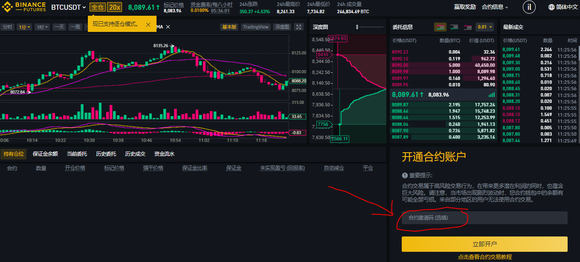Switch margin mode via 全仓 button
Viewport: 580px width, 262px height.
pos(98,7)
